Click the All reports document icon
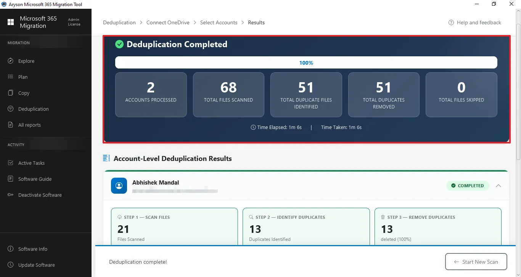 (11, 125)
